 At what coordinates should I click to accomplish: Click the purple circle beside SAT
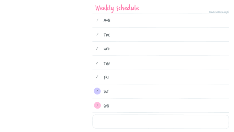tap(97, 91)
